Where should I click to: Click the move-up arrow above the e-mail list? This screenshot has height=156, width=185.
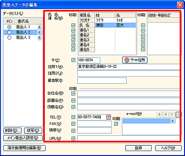166,114
